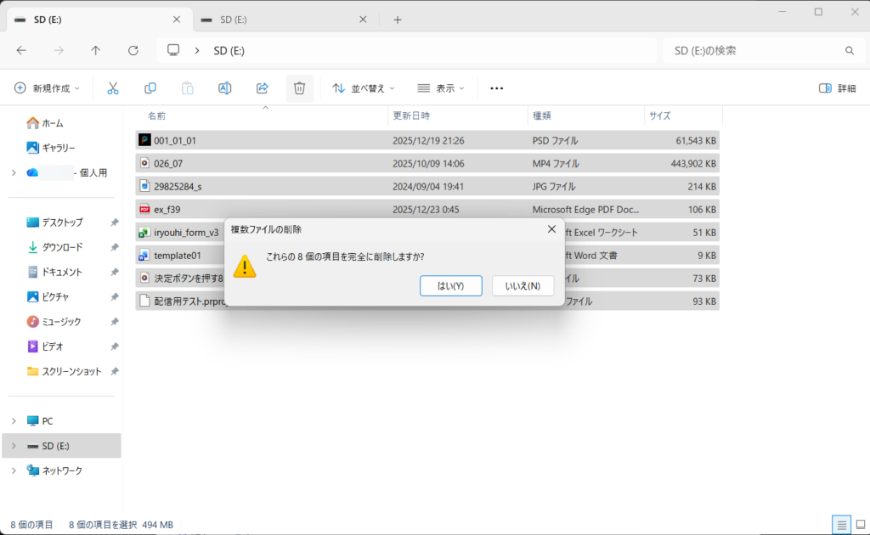Open the 並べ替え sort dropdown
The height and width of the screenshot is (535, 870).
pyautogui.click(x=363, y=88)
